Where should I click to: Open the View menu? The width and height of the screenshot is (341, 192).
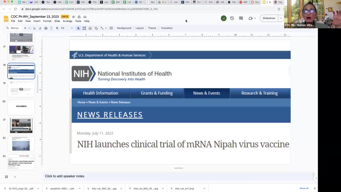28,21
